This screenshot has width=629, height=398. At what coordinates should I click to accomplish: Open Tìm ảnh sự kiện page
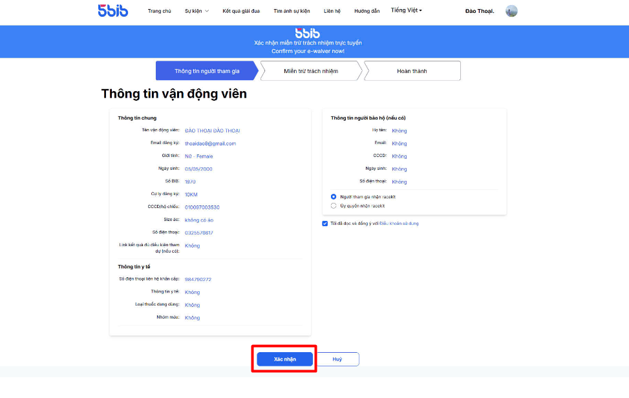tap(292, 11)
